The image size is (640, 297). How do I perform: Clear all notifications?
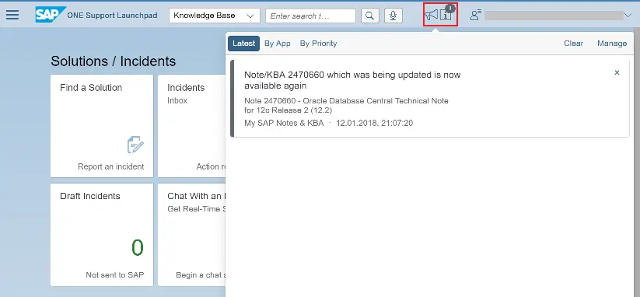coord(573,44)
